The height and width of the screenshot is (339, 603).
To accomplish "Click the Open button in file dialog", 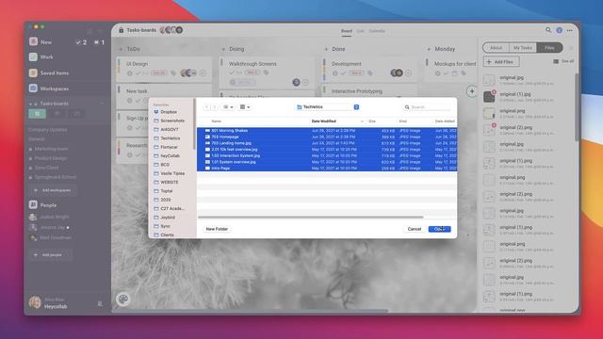I will [439, 229].
